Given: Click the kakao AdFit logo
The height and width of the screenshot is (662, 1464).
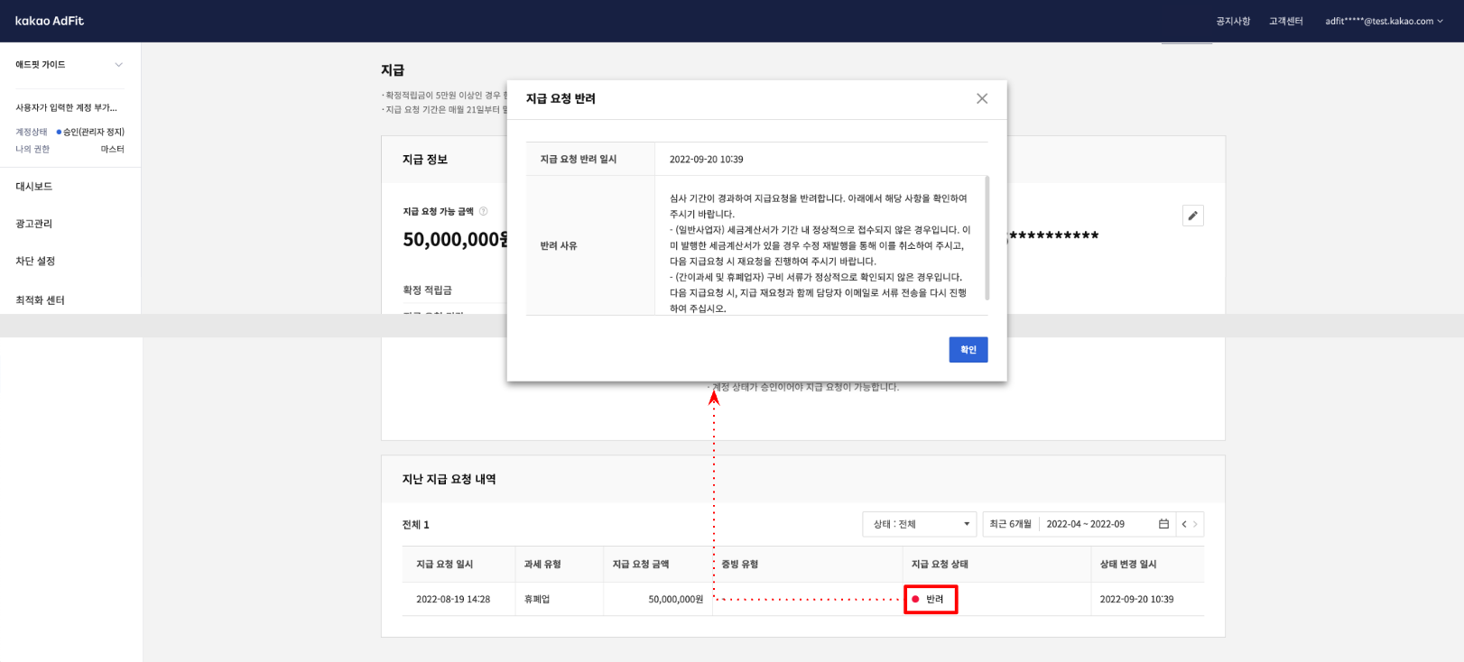Looking at the screenshot, I should [50, 21].
